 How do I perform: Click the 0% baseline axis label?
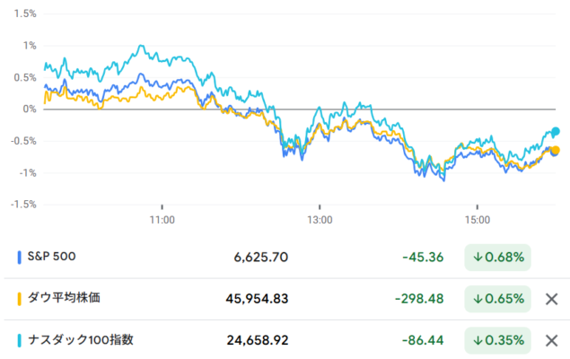[29, 109]
